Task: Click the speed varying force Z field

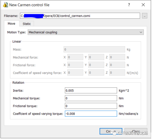Action: pos(117,73)
